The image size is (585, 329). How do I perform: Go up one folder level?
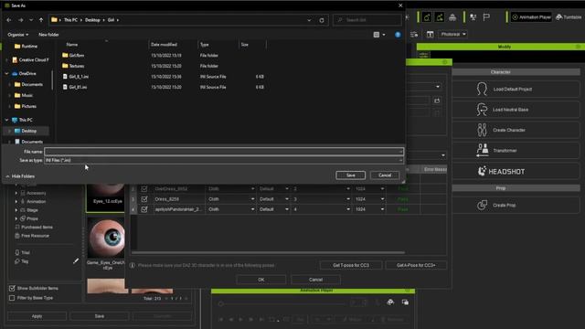41,20
